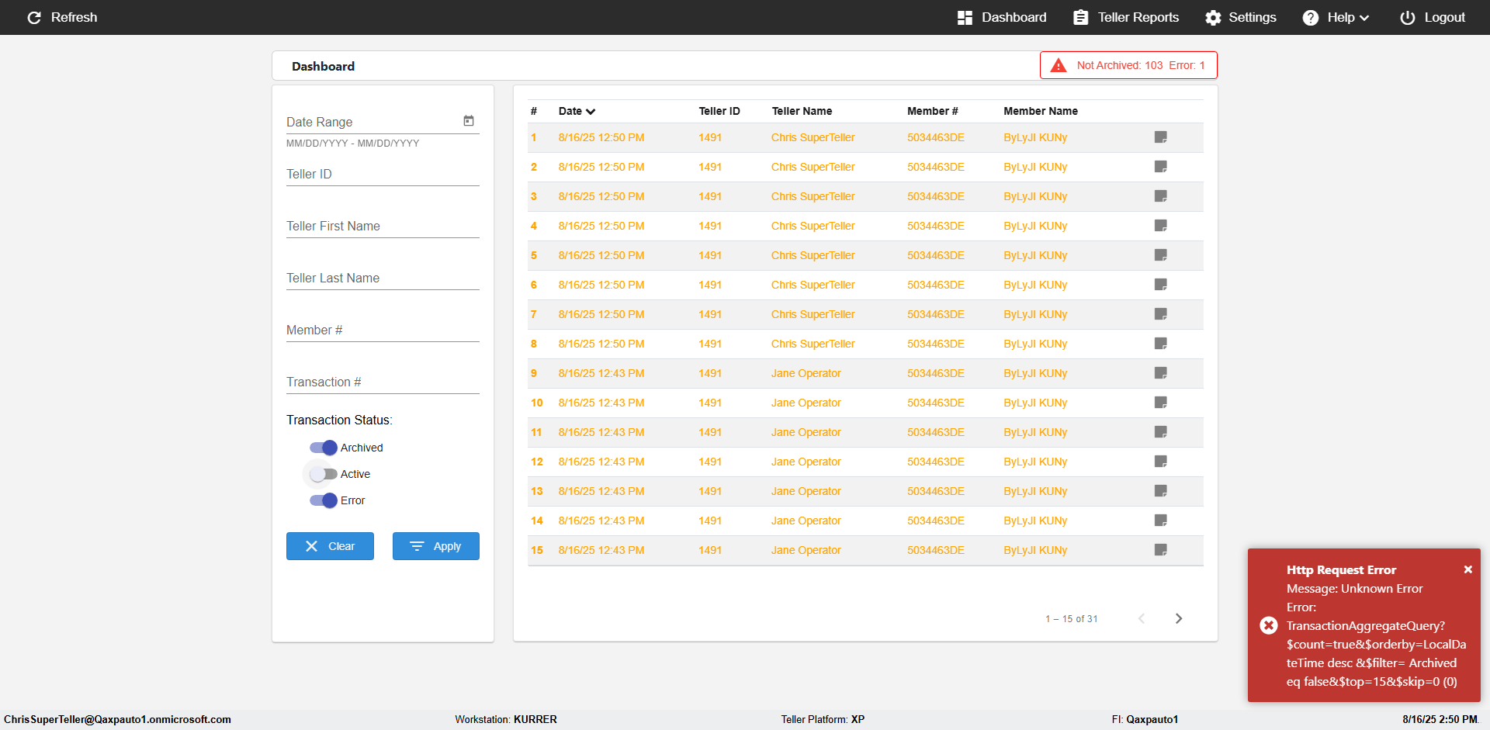
Task: Click the Member Name column header
Action: tap(1041, 111)
